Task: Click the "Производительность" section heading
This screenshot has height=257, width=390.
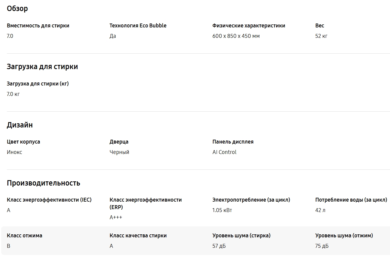Action: coord(44,183)
